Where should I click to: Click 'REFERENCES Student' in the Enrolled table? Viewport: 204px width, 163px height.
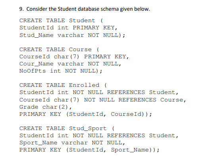coord(142,92)
